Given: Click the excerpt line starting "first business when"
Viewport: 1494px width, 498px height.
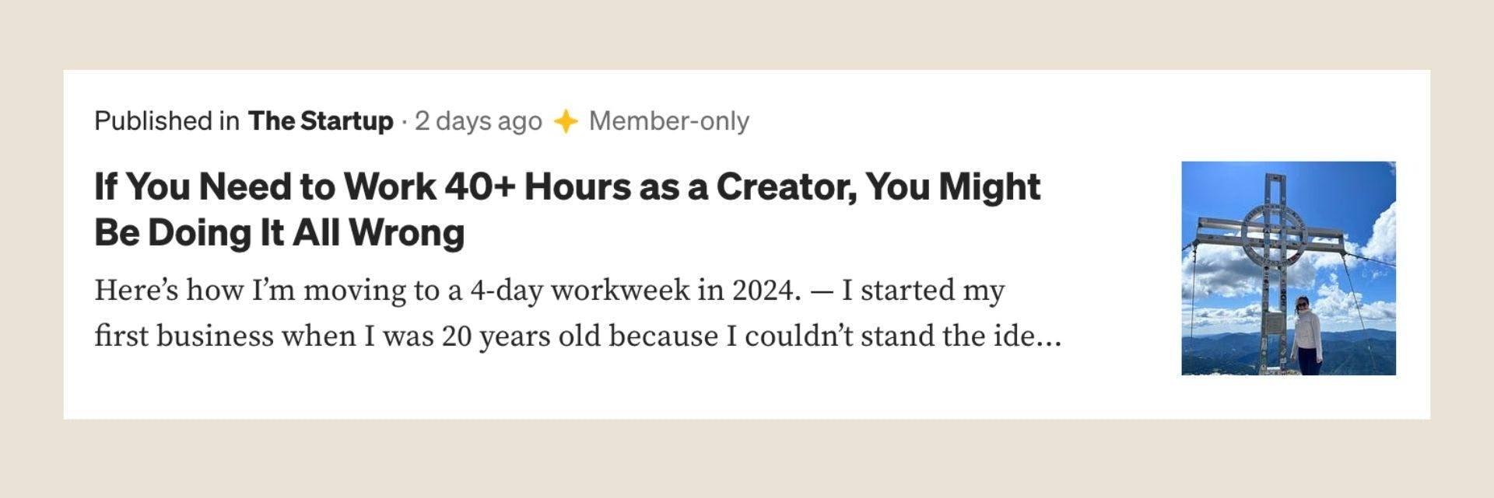Looking at the screenshot, I should pyautogui.click(x=578, y=337).
